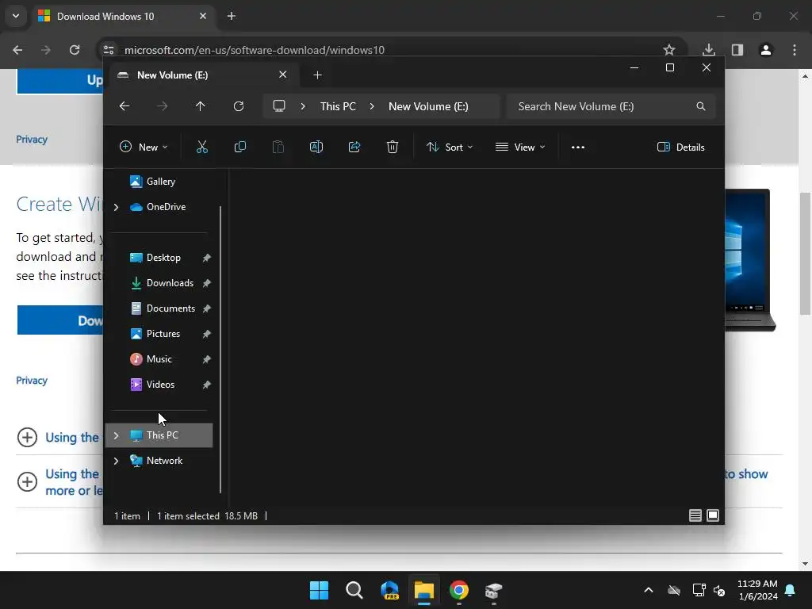Expand the This PC tree node

pos(116,435)
